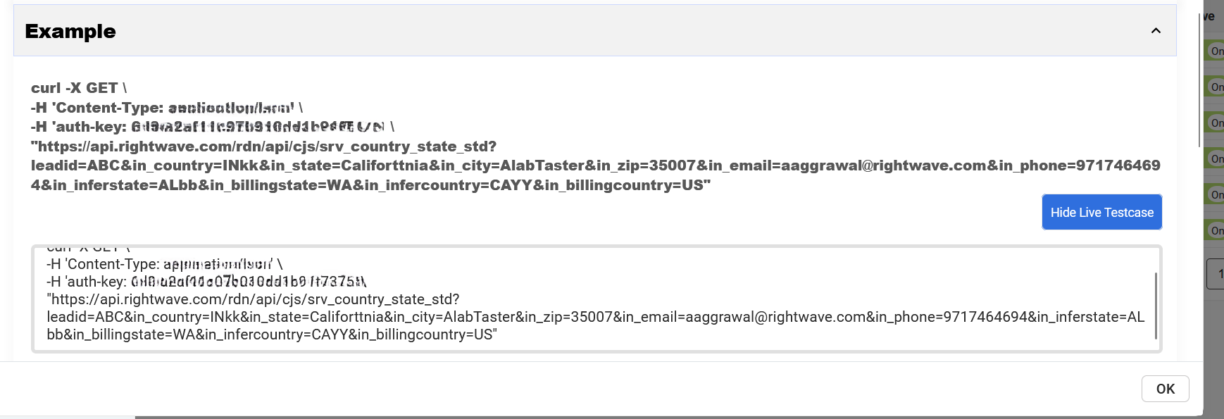Click the api.rightwave.com URL inside the testcase box
The height and width of the screenshot is (419, 1224).
253,299
